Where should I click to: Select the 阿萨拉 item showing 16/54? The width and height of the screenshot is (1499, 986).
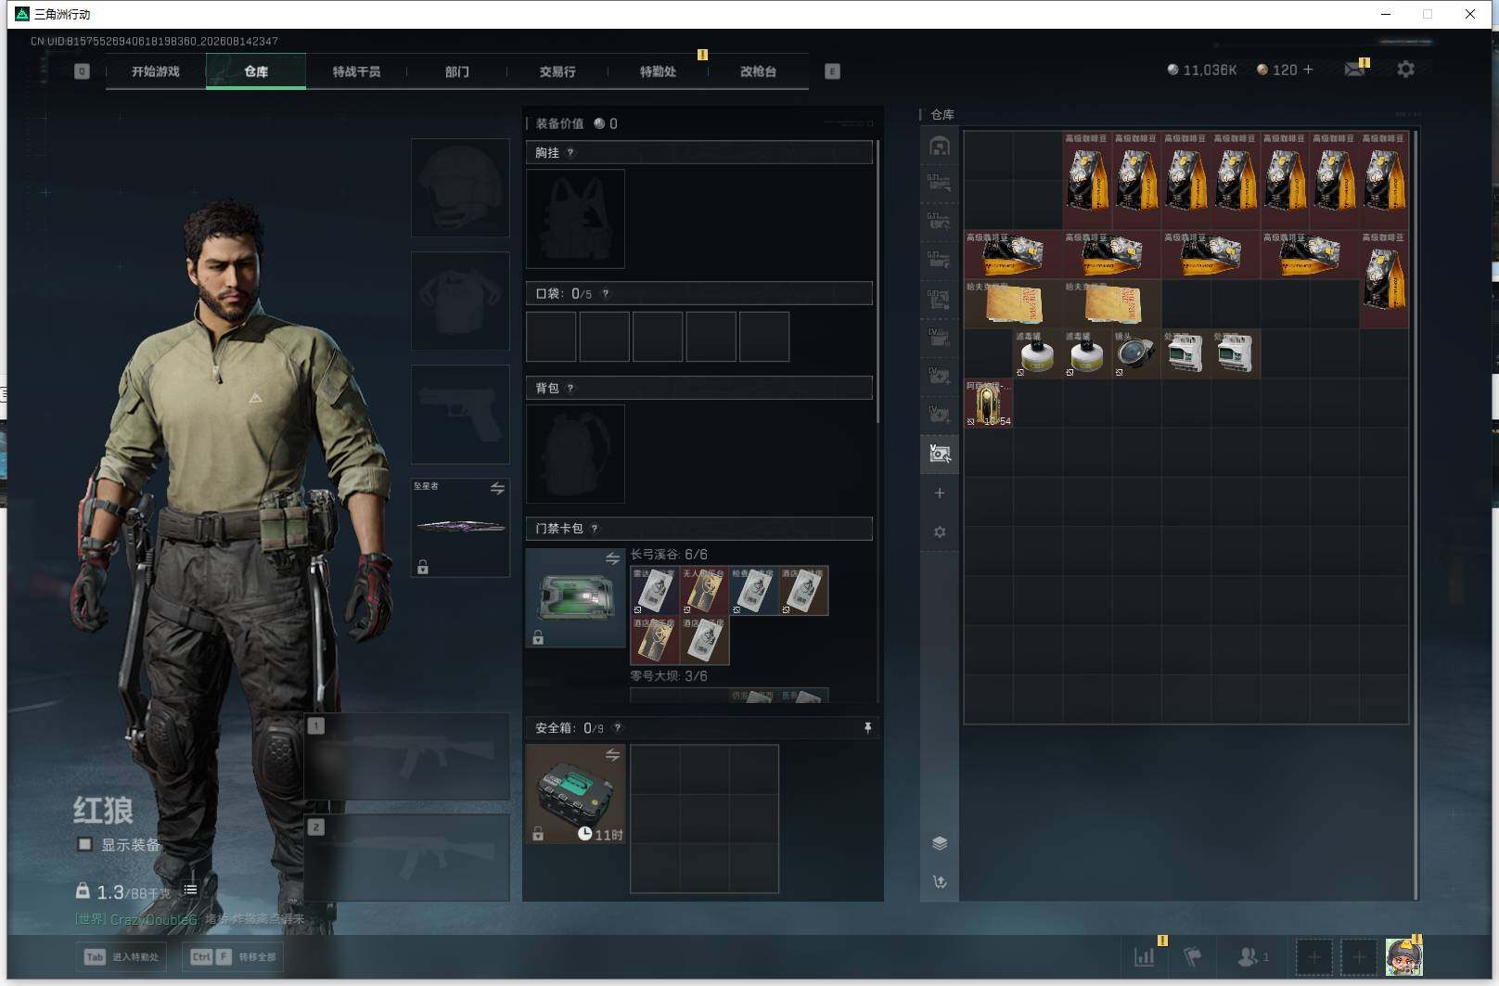pos(989,403)
